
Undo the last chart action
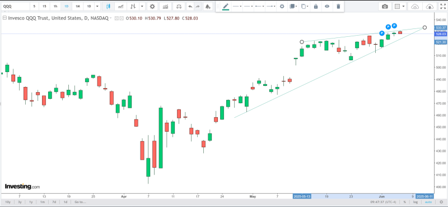(190, 6)
